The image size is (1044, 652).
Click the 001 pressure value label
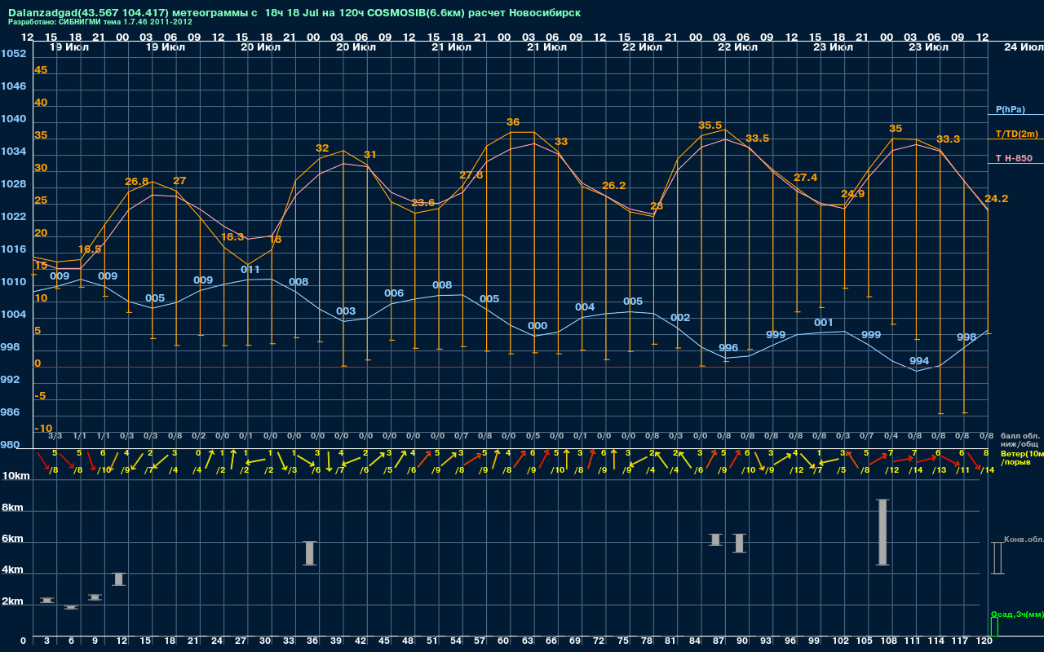coord(824,323)
